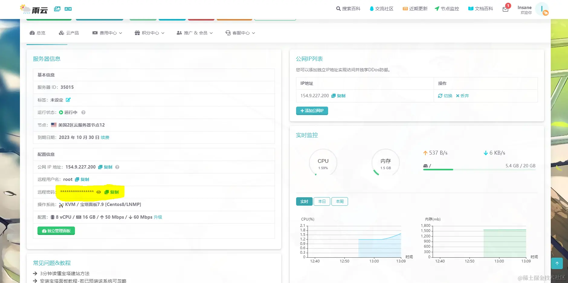Open the 3分钟读懂宝塔建站方法 tutorial link
The height and width of the screenshot is (283, 568).
pyautogui.click(x=65, y=274)
